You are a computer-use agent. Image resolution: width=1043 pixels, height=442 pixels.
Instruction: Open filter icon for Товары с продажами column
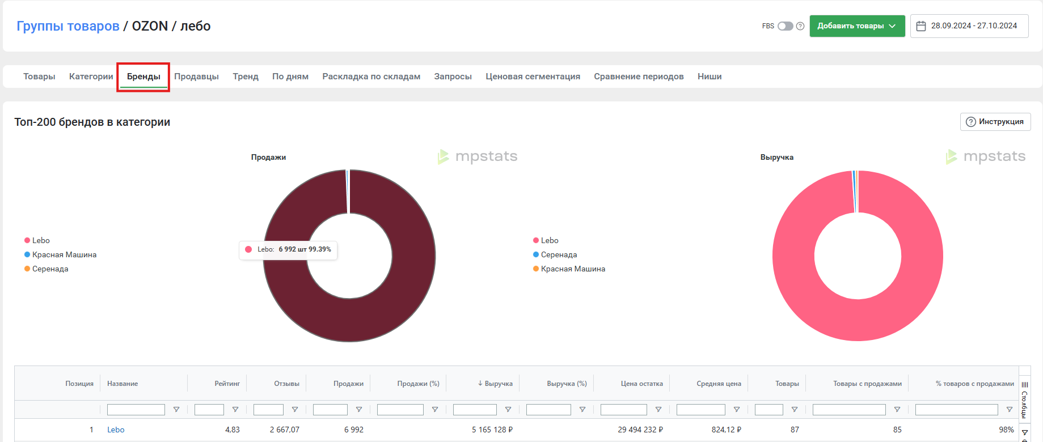(897, 410)
